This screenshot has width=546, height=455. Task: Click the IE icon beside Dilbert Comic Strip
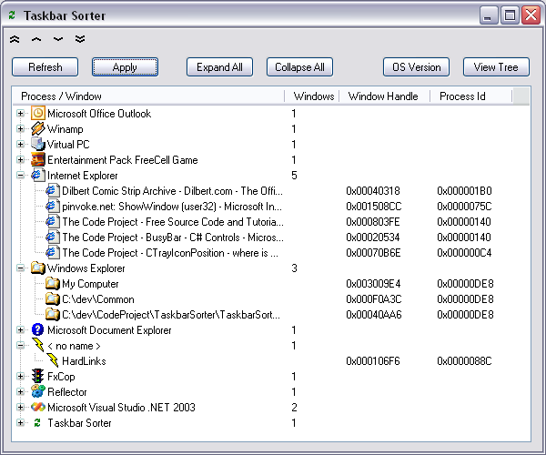[x=53, y=191]
